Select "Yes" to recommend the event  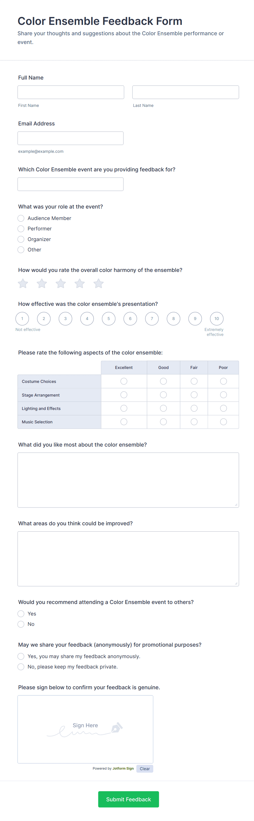[21, 614]
